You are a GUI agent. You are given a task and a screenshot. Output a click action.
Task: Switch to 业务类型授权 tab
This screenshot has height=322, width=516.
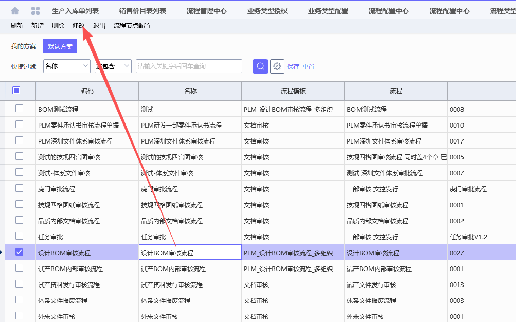point(267,11)
